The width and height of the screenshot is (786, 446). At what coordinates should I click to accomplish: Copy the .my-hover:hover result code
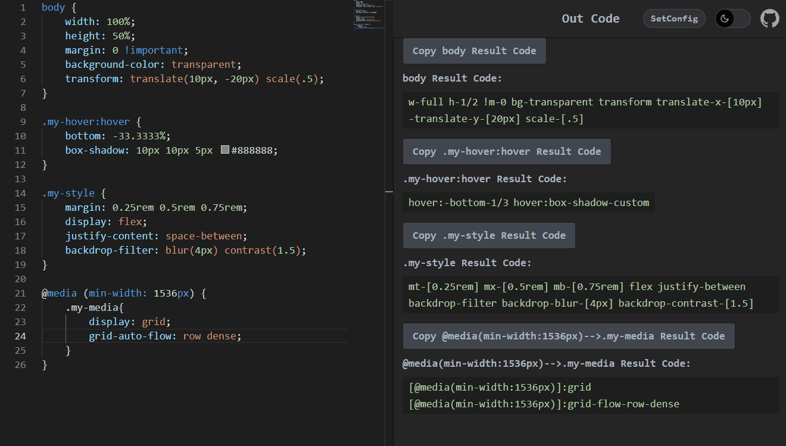point(507,151)
